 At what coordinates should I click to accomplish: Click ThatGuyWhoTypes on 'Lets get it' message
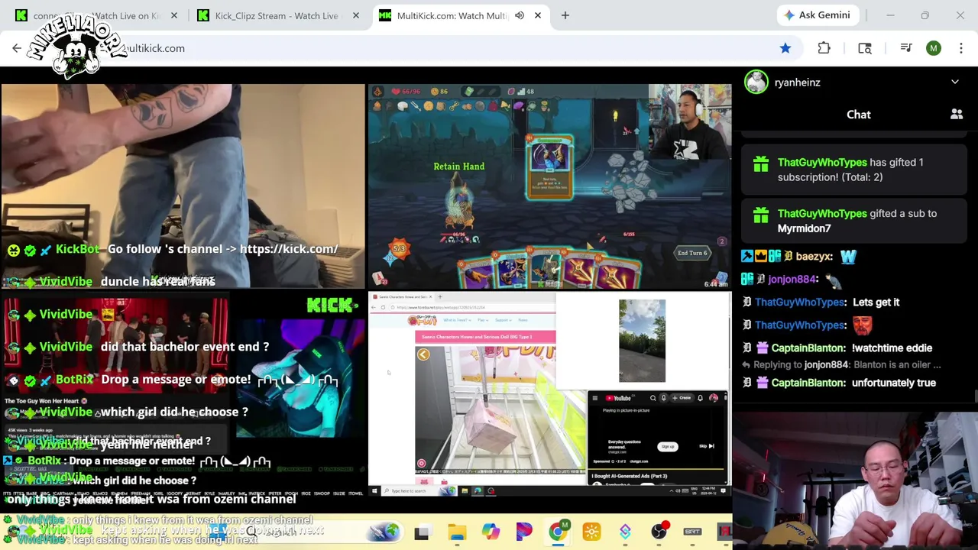point(800,302)
